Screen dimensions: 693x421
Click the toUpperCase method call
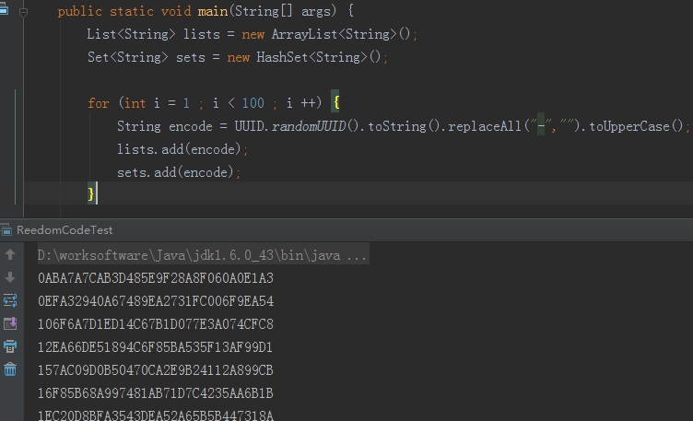point(629,126)
